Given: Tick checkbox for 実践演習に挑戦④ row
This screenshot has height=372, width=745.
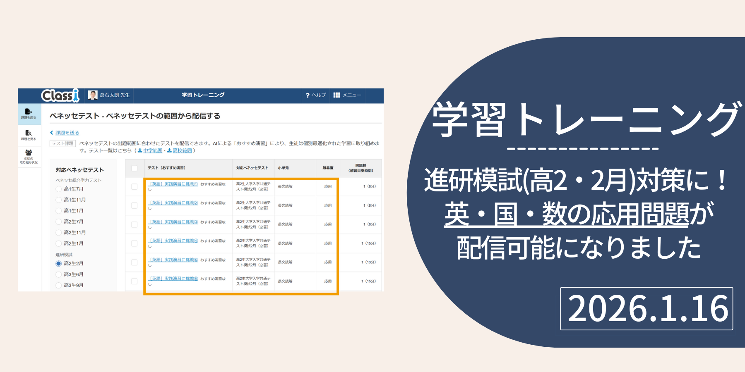Looking at the screenshot, I should (x=134, y=243).
